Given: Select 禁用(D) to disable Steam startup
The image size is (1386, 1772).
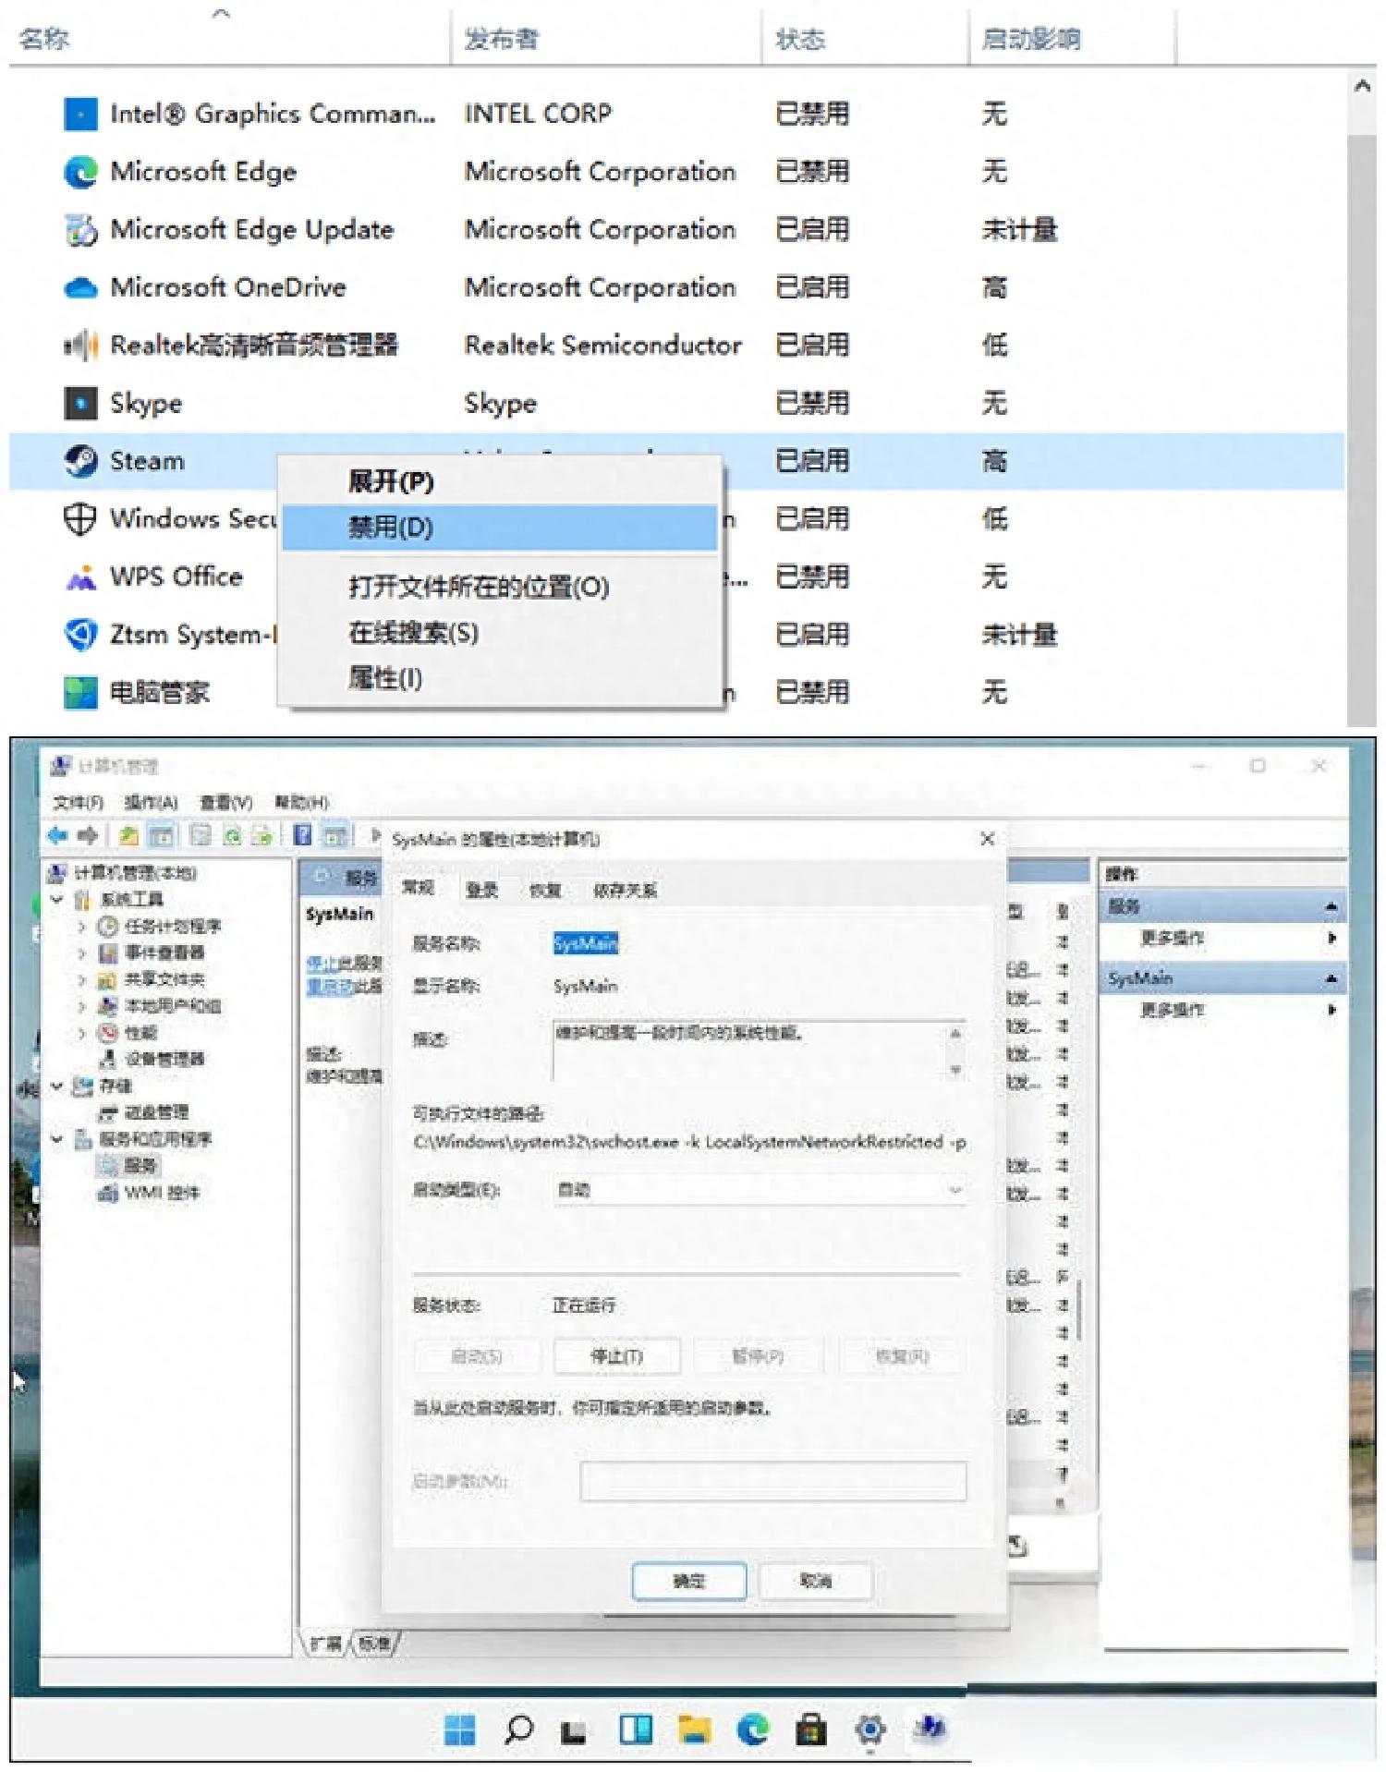Looking at the screenshot, I should (500, 528).
